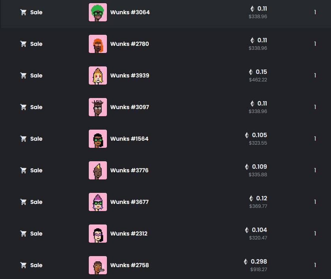This screenshot has height=279, width=331.
Task: Click the Ethereum icon next to 0.15
Action: click(x=251, y=72)
